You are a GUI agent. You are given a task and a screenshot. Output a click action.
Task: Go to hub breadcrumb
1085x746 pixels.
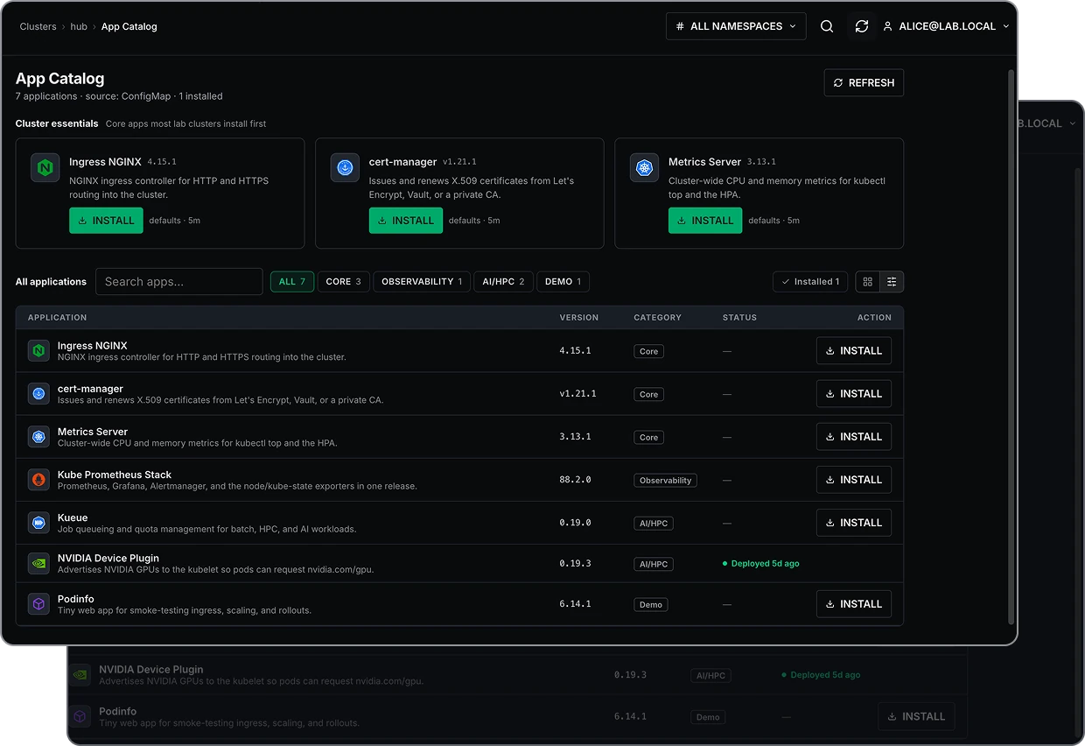pos(79,26)
